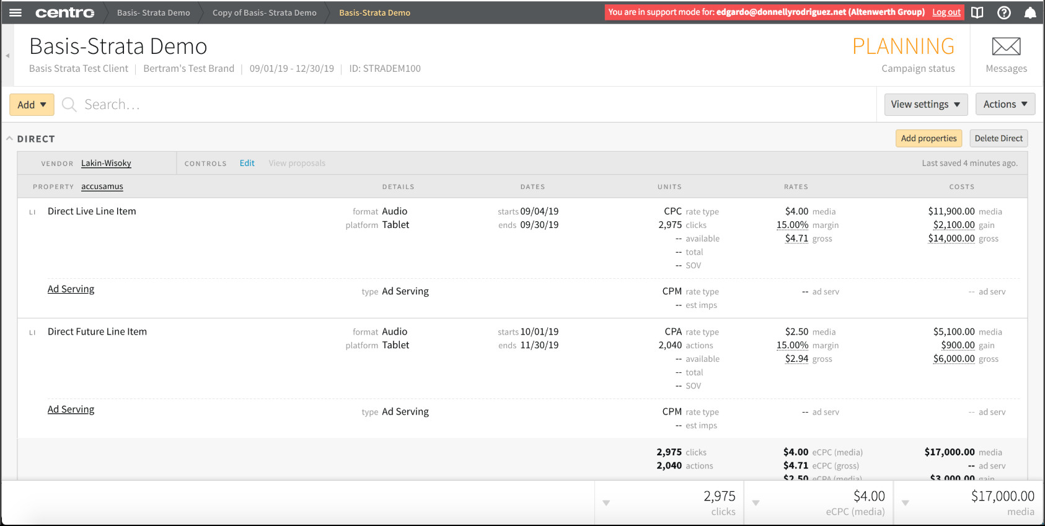
Task: Open Messages envelope icon
Action: pos(1006,46)
